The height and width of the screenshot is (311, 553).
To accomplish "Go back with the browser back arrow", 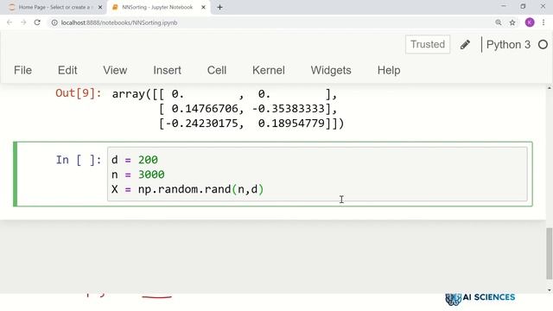I will [x=10, y=22].
